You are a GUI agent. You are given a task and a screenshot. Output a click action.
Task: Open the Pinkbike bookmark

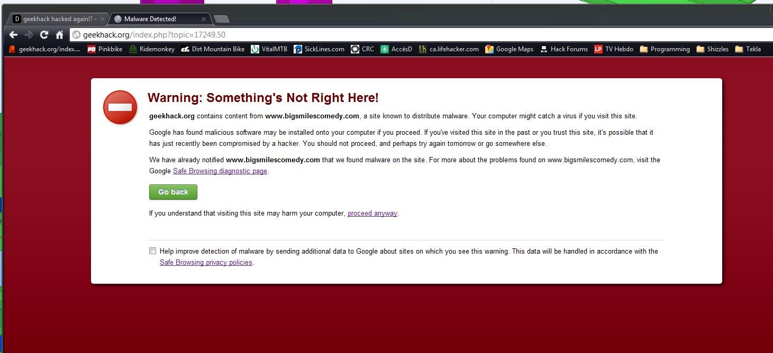click(105, 49)
